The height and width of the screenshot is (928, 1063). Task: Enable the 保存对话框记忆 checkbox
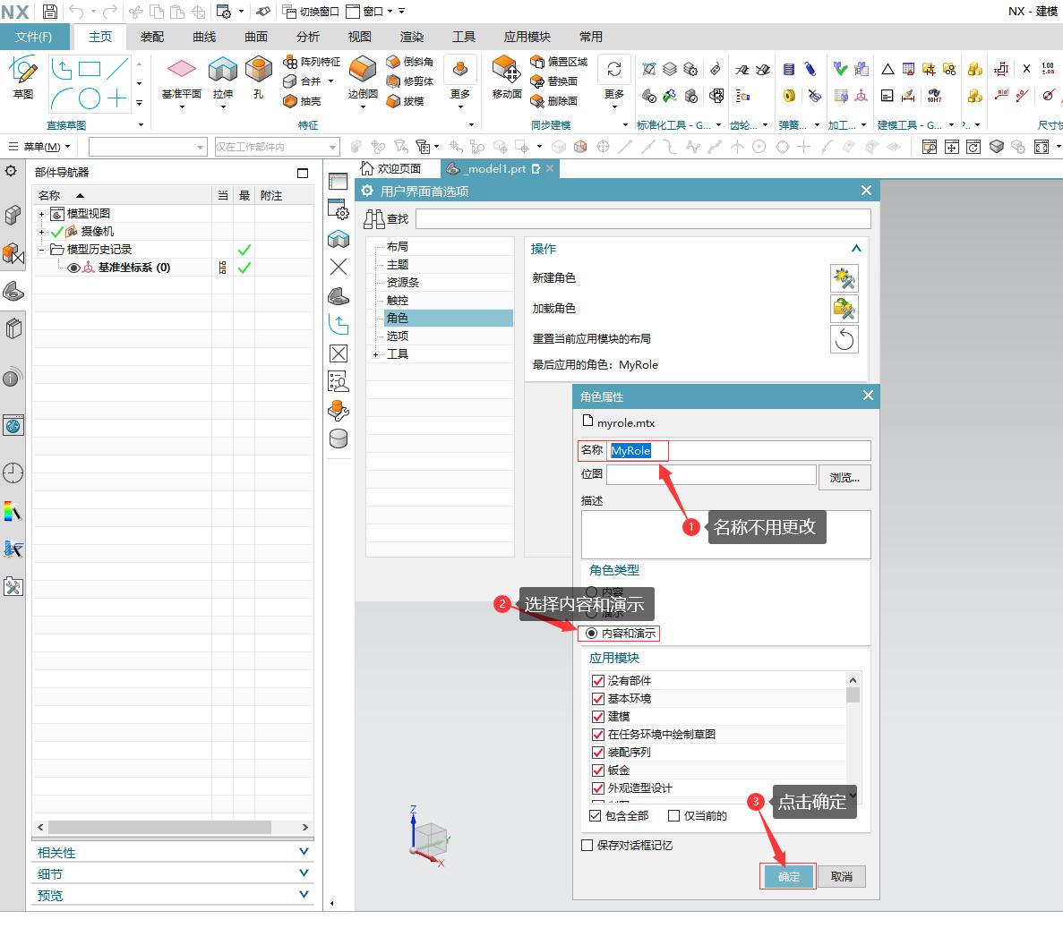[587, 845]
